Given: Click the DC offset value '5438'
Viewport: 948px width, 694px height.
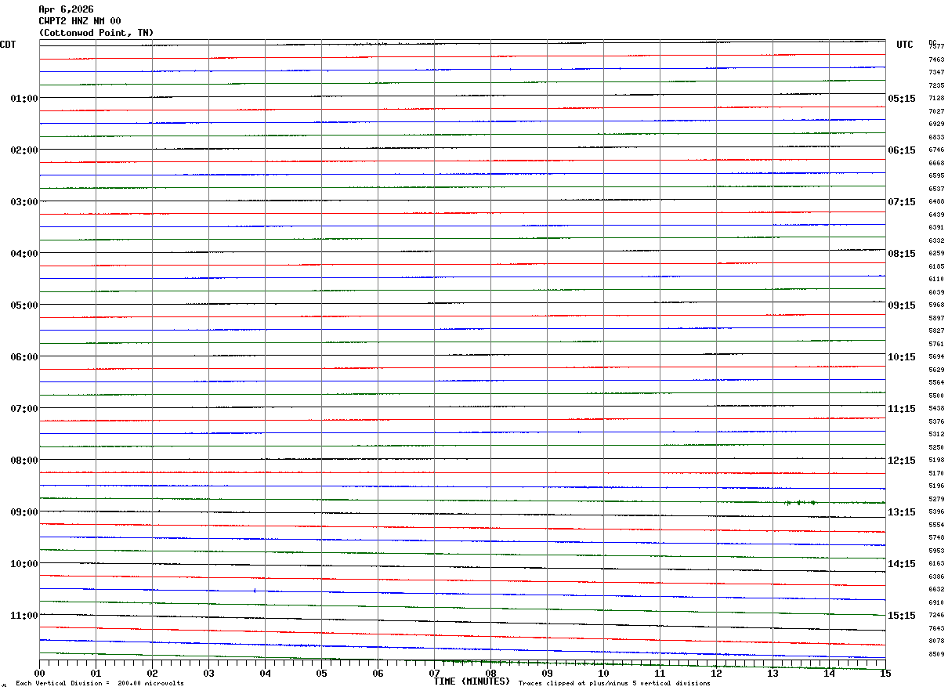Looking at the screenshot, I should [936, 409].
